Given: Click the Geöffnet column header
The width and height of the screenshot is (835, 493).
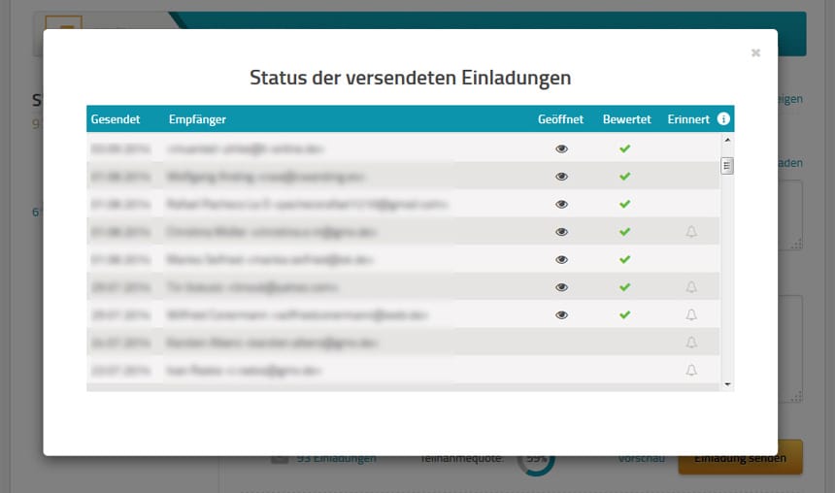Looking at the screenshot, I should tap(561, 119).
